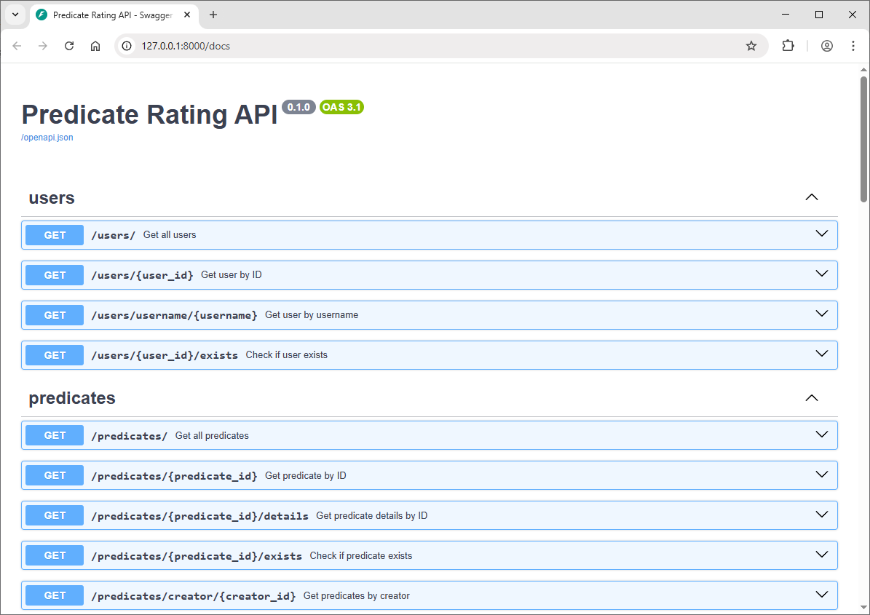Click the 0.1.0 version badge
This screenshot has width=870, height=615.
(298, 107)
